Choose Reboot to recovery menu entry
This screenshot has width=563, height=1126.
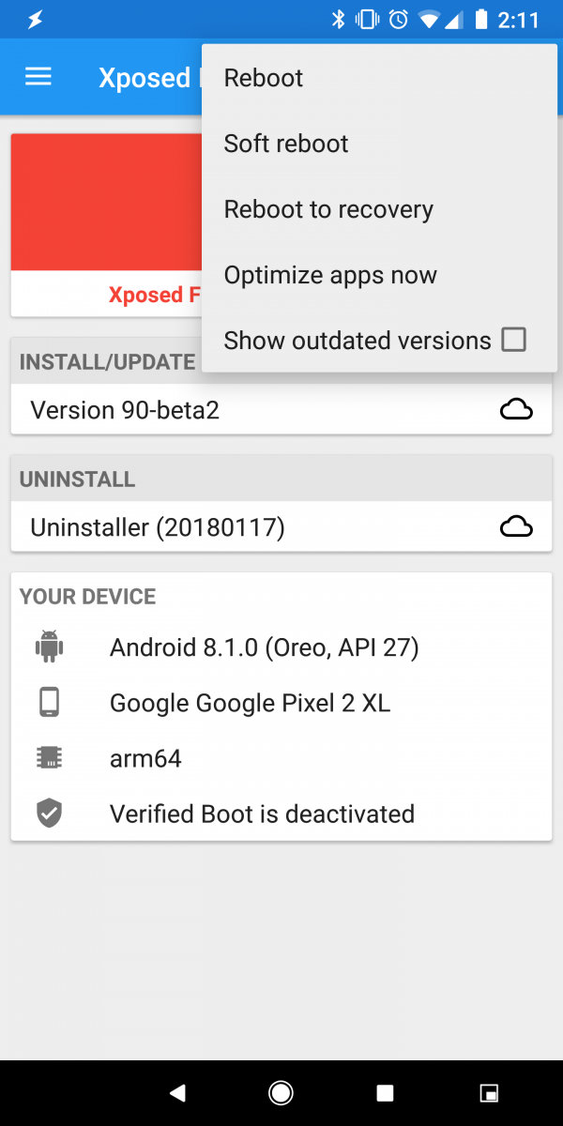click(x=327, y=209)
